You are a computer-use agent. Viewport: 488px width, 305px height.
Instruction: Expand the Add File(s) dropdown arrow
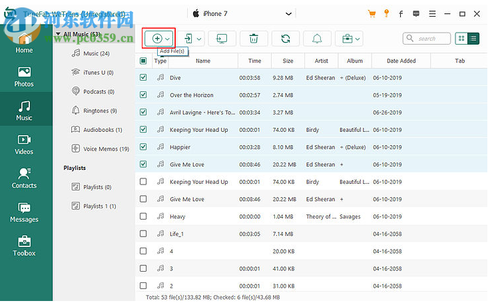168,39
